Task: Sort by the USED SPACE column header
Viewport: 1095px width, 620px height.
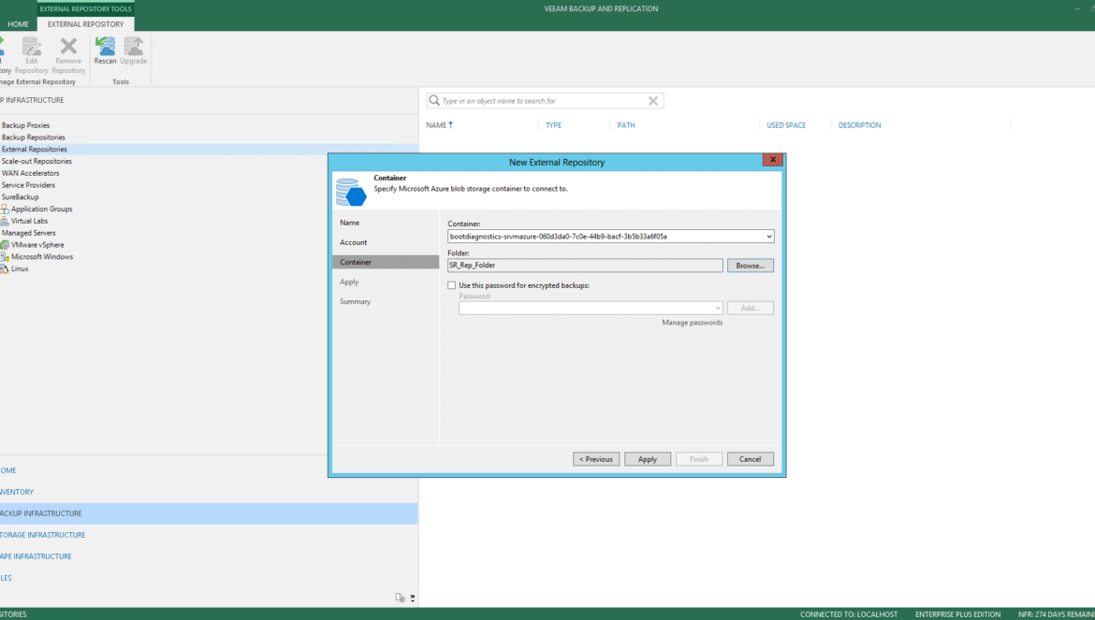Action: [786, 125]
